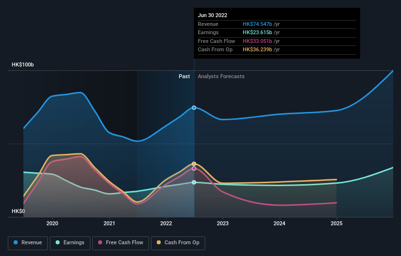Click the Revenue value HK$74.547b
The height and width of the screenshot is (256, 401).
point(257,24)
